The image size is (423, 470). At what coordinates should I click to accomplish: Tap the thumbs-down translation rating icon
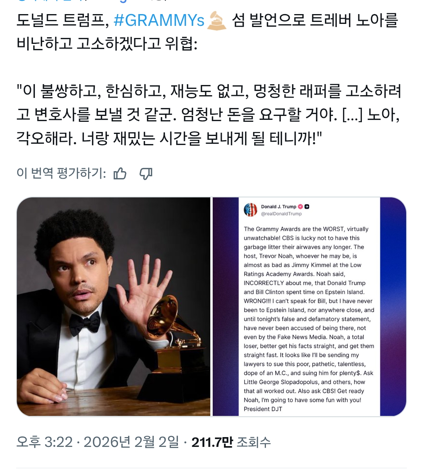coord(146,174)
